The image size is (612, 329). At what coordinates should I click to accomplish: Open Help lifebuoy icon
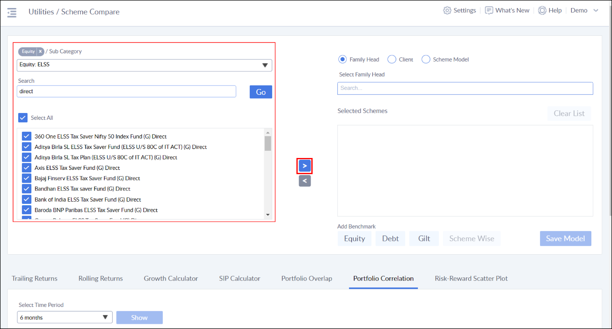tap(542, 10)
